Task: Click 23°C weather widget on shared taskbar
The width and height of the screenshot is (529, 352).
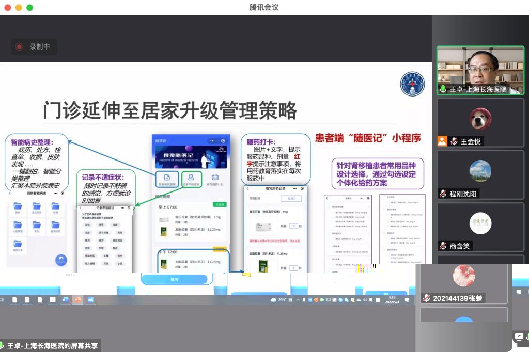Action: [282, 300]
